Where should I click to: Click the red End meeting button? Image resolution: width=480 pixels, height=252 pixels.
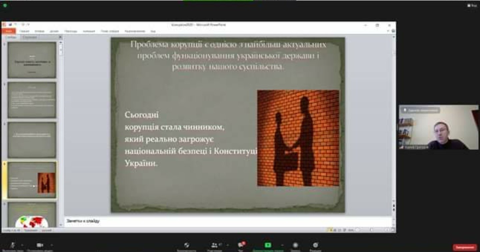465,247
